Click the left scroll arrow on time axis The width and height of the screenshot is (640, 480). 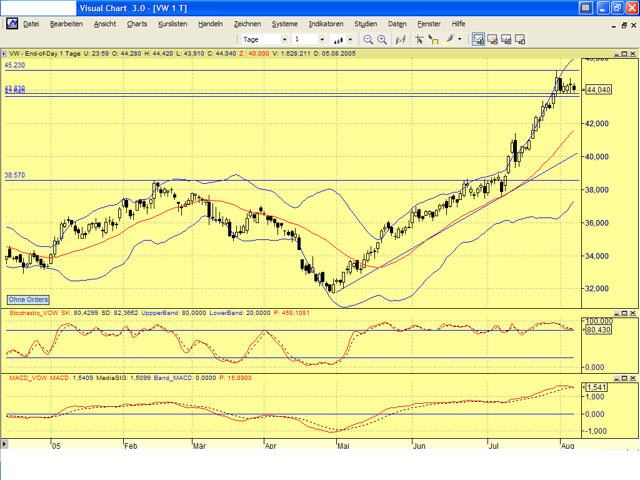[4, 444]
